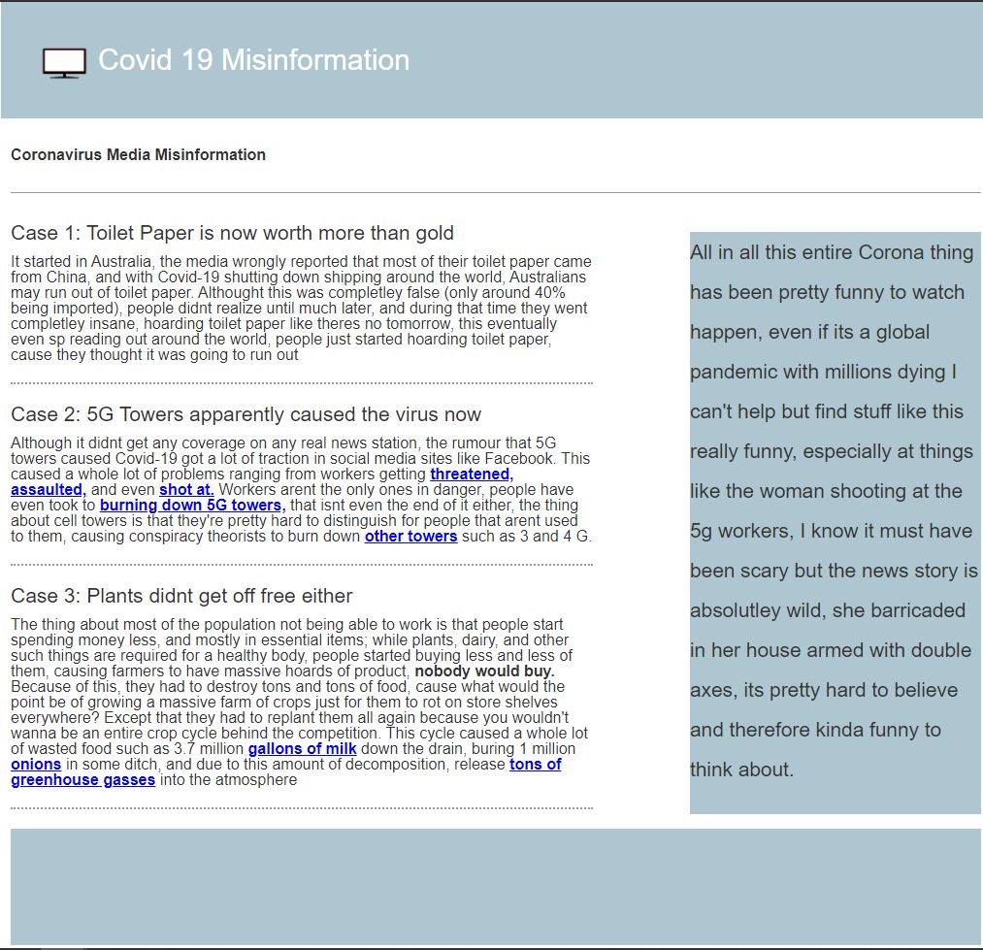Open the 'threatened' link

click(471, 475)
